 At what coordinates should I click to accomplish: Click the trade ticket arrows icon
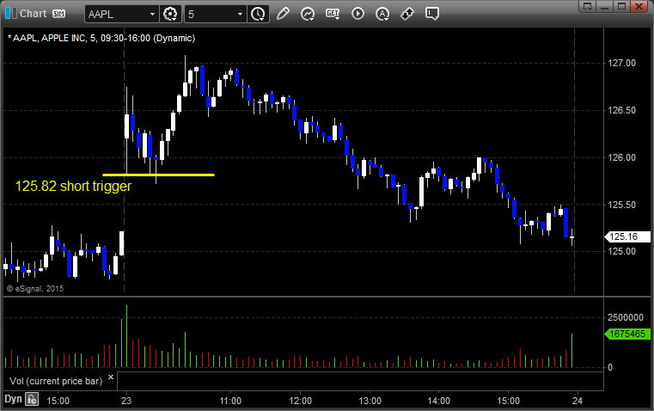407,14
